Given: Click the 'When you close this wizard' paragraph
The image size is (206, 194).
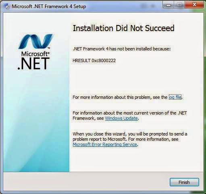Looking at the screenshot, I should tap(130, 139).
